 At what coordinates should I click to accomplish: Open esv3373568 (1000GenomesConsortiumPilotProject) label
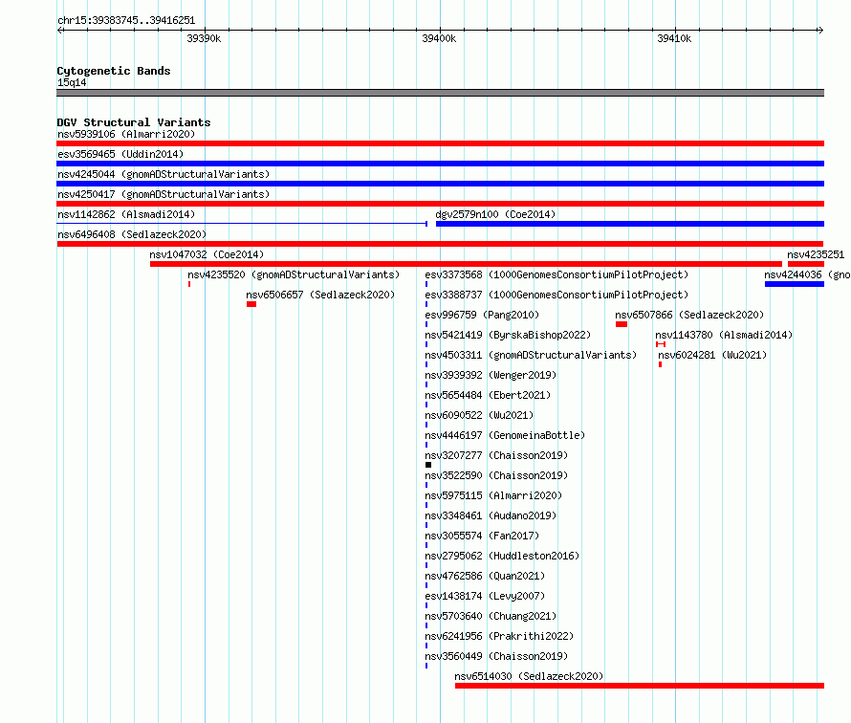point(556,274)
